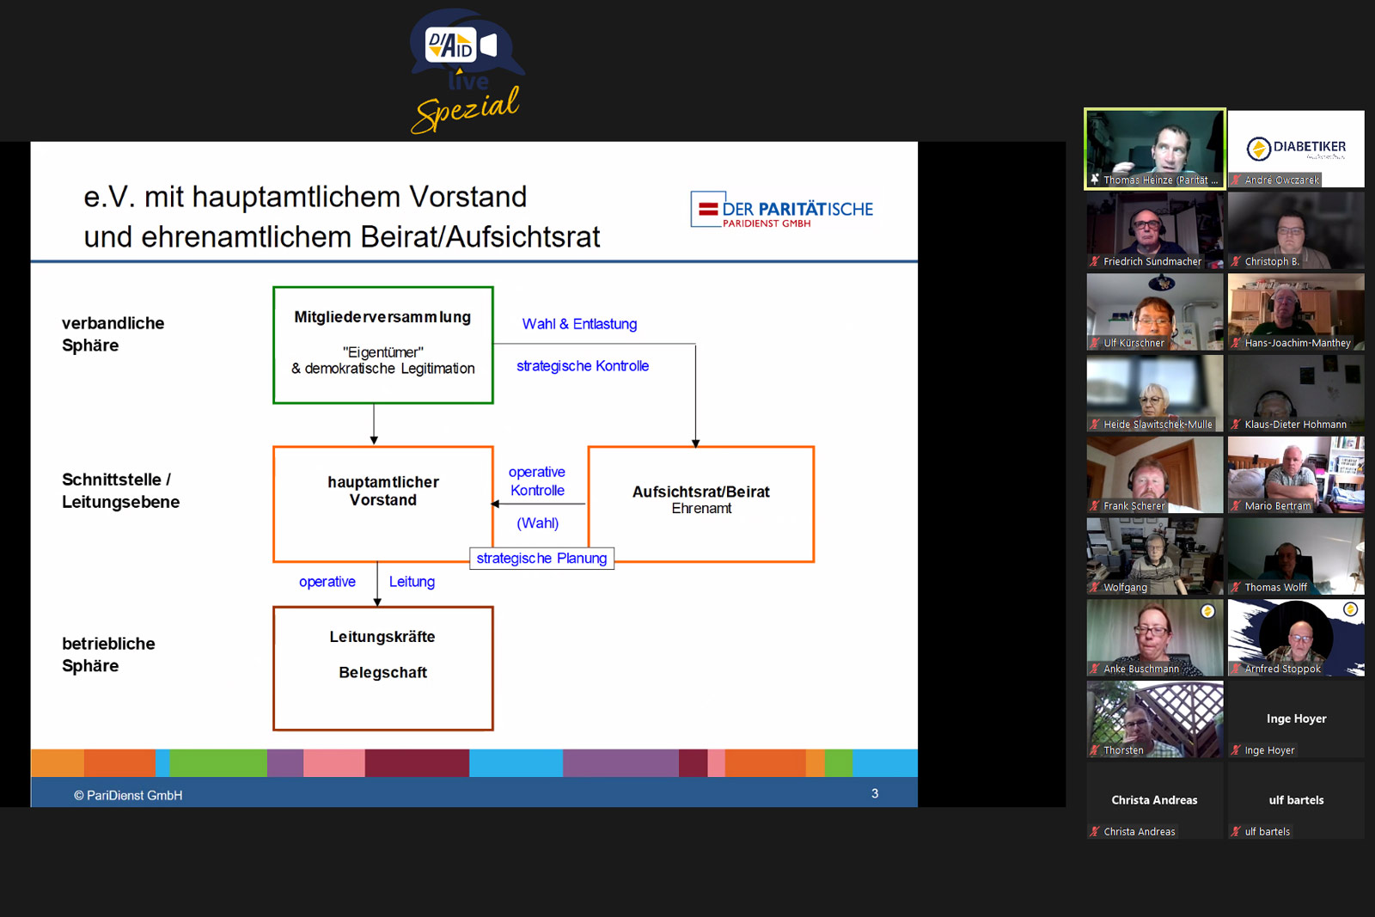The width and height of the screenshot is (1375, 917).
Task: Click the muted mic icon next to ulf bartels
Action: [1235, 832]
